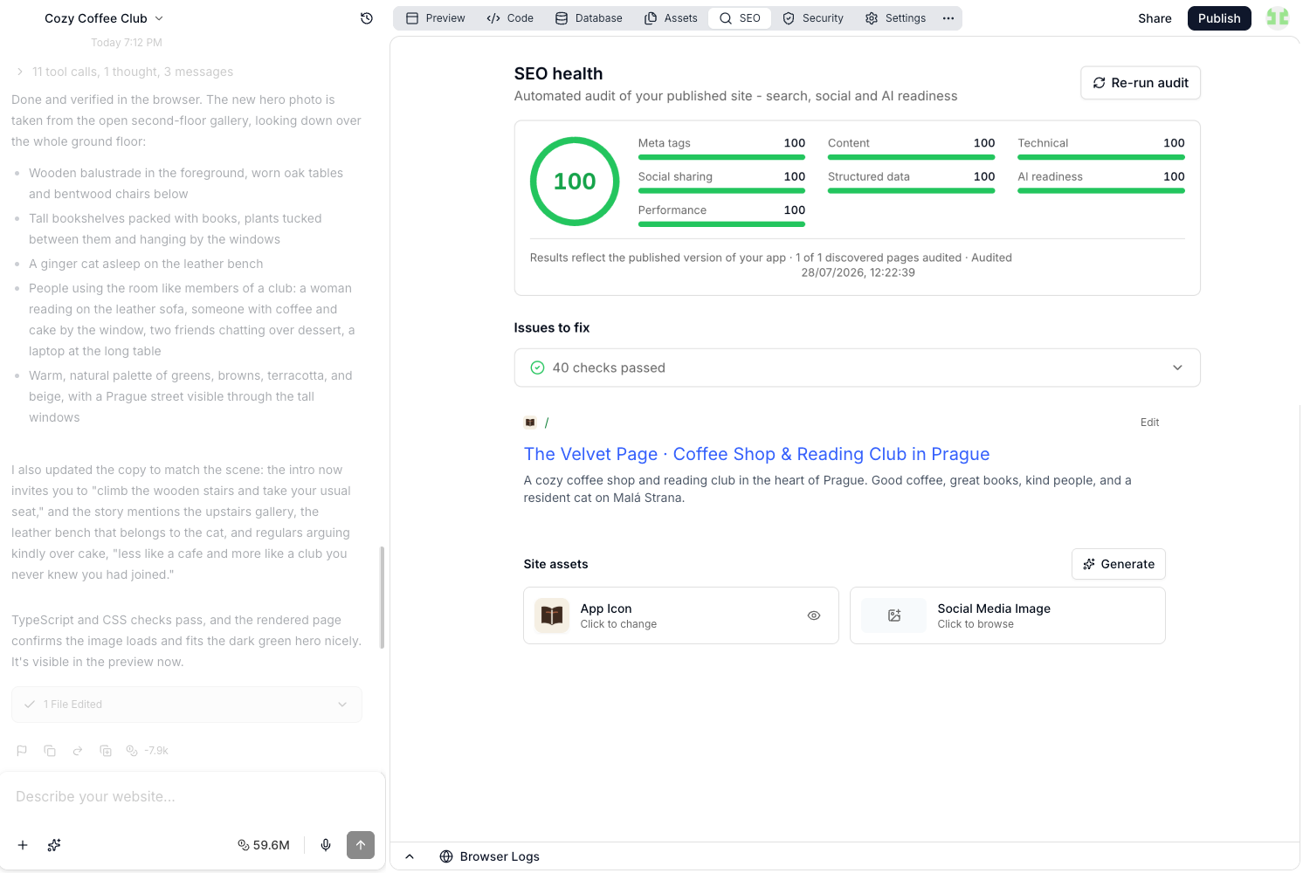Click the Content score label
This screenshot has height=873, width=1310.
point(849,143)
